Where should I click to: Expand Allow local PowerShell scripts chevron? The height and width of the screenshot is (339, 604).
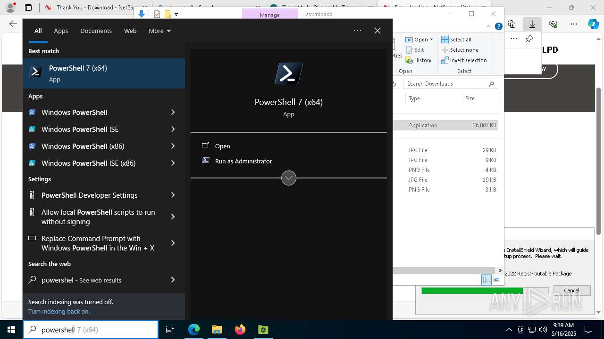173,217
